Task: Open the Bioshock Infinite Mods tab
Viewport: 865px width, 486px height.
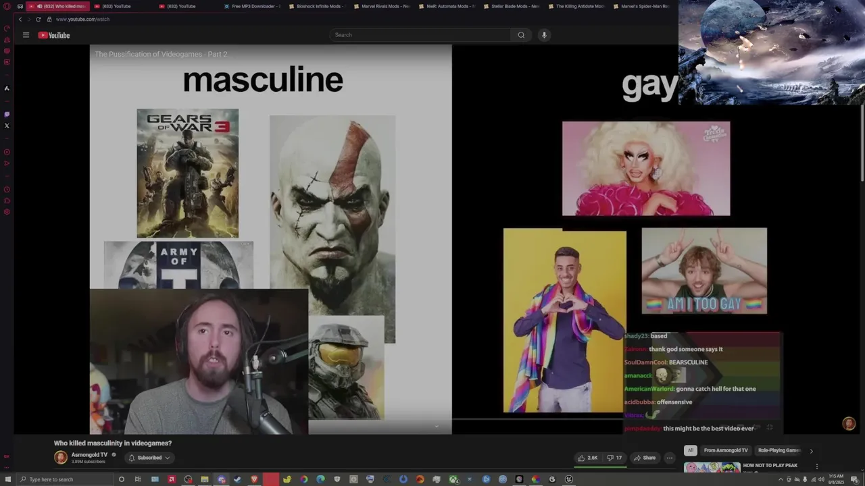Action: 316,6
